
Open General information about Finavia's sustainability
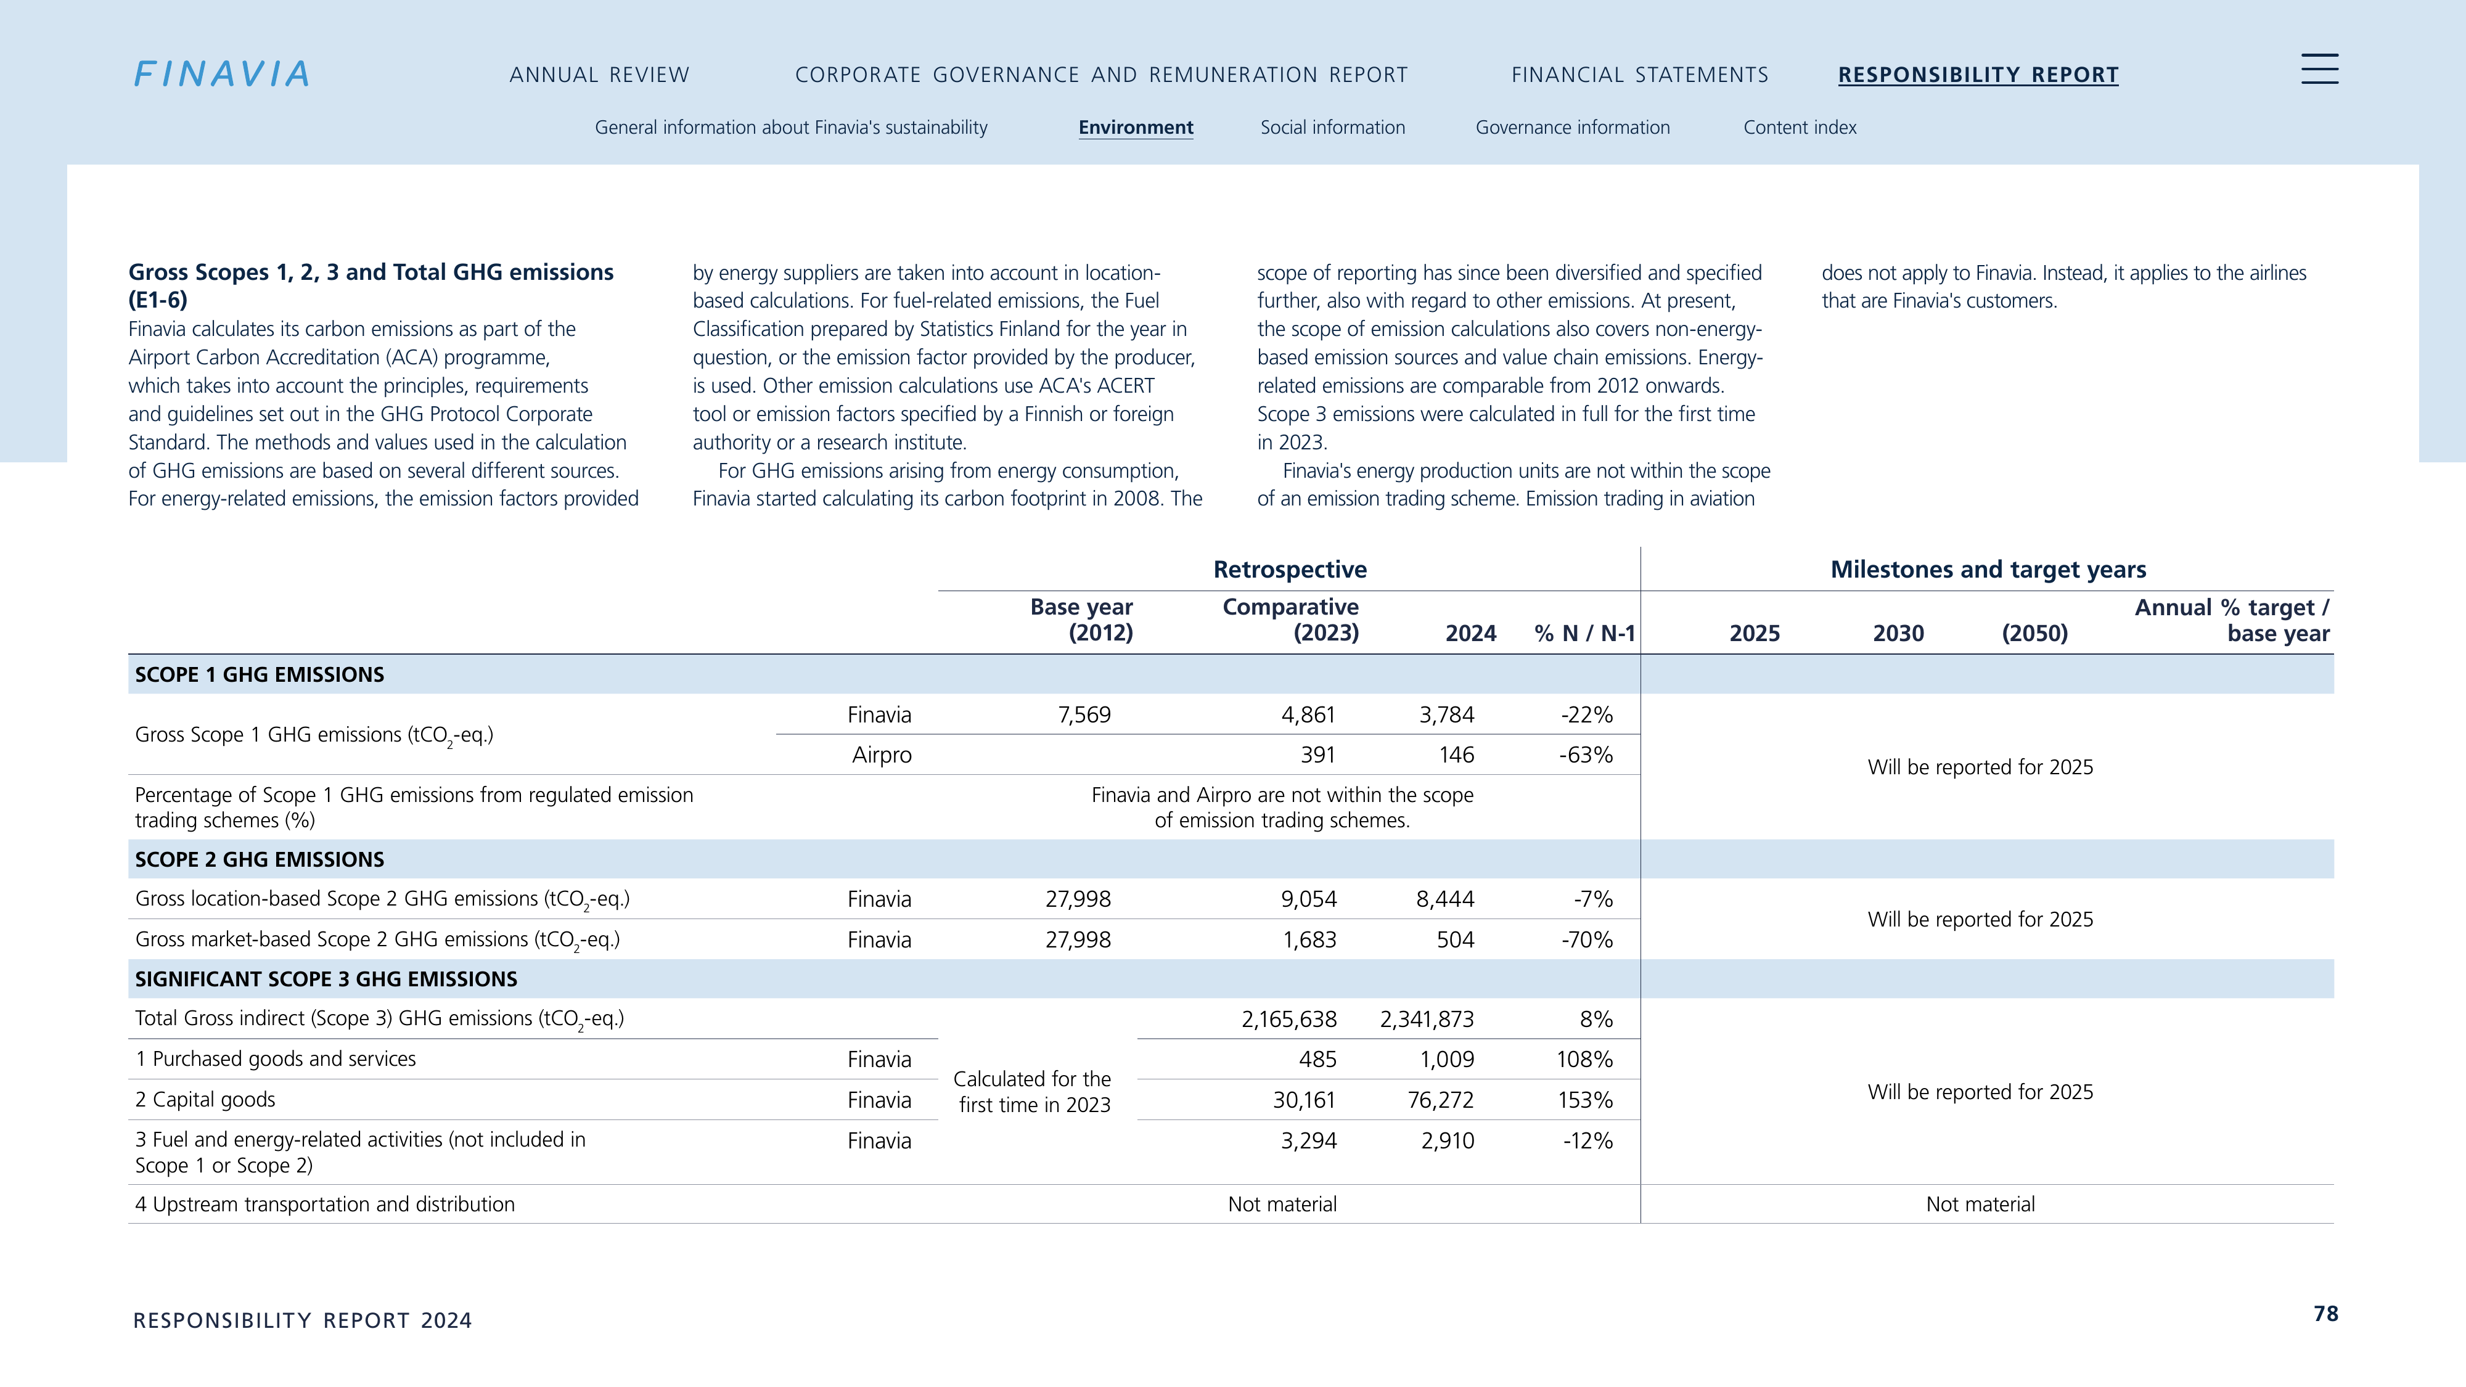tap(791, 128)
